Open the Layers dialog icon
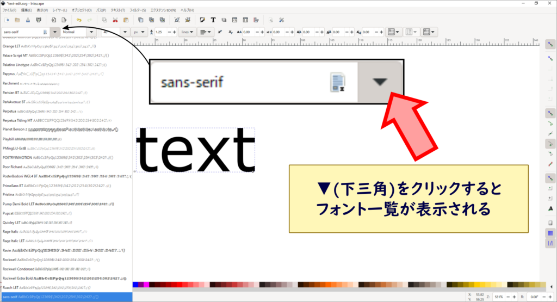 pos(224,20)
